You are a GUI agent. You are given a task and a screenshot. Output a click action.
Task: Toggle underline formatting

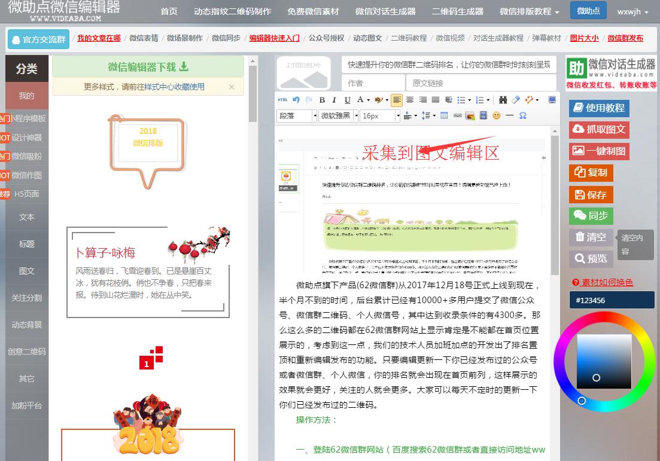pyautogui.click(x=347, y=100)
